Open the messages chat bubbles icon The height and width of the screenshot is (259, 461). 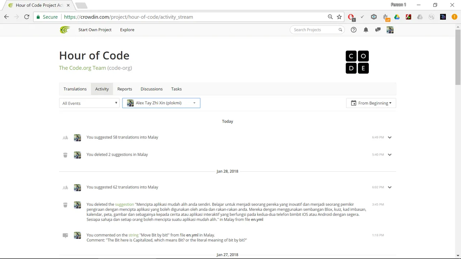[378, 30]
